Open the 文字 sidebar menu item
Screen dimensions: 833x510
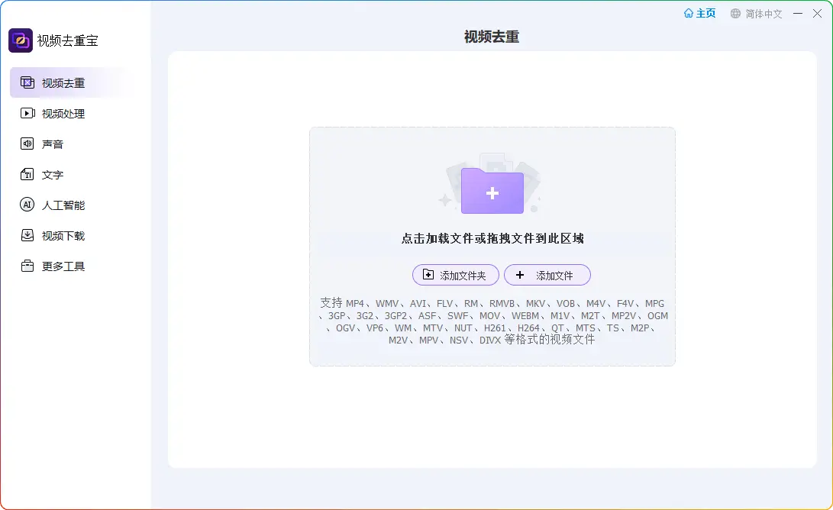tap(53, 175)
